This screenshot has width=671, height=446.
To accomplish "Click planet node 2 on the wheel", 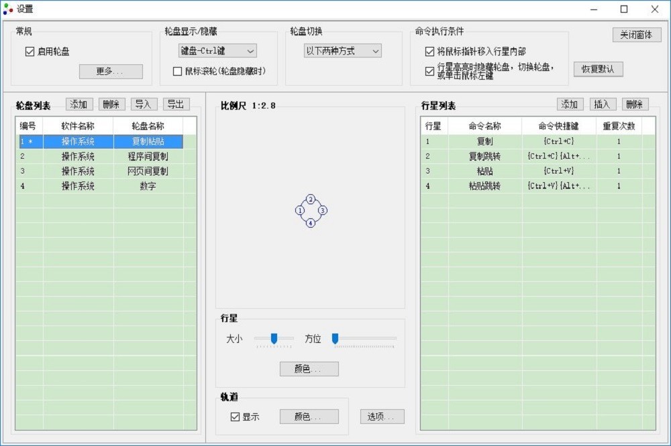I will [x=311, y=200].
